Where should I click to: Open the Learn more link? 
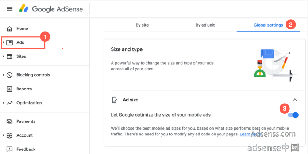tap(250, 134)
